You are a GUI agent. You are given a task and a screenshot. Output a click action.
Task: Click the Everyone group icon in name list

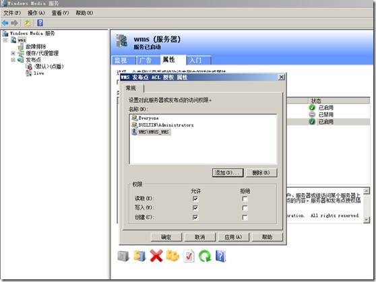[x=135, y=118]
